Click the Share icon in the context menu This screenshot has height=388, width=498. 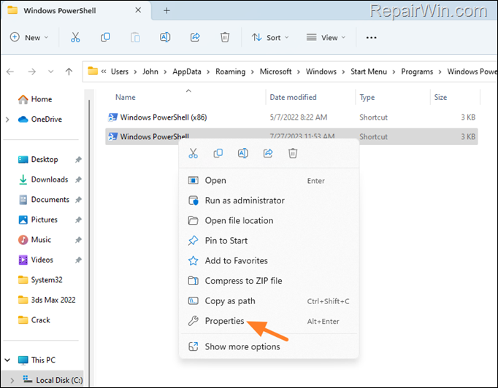268,153
